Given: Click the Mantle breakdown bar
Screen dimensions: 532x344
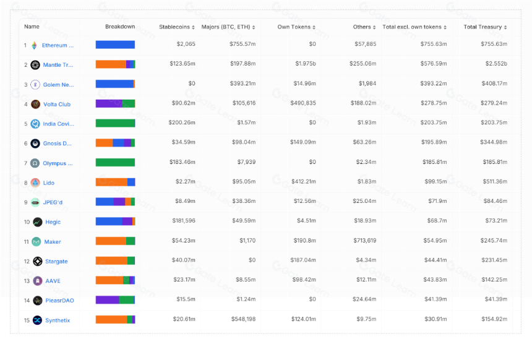Looking at the screenshot, I should point(115,64).
